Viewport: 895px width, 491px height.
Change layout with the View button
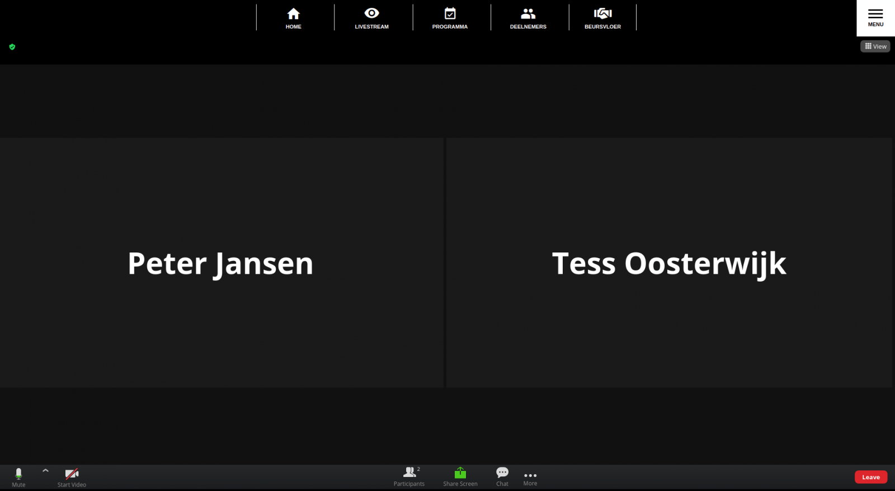pyautogui.click(x=875, y=46)
